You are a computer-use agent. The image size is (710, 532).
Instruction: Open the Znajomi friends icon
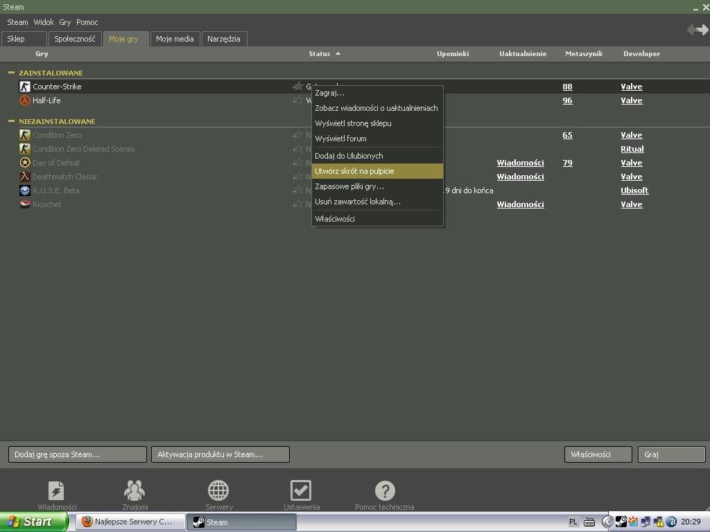click(x=135, y=490)
